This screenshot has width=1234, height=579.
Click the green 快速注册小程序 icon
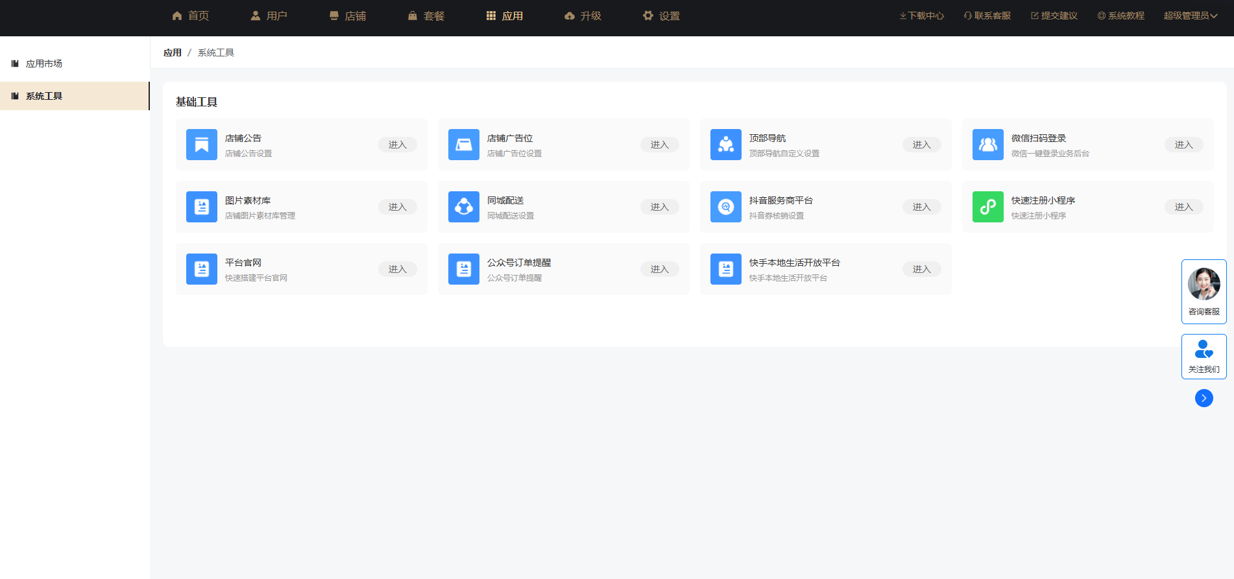tap(988, 207)
